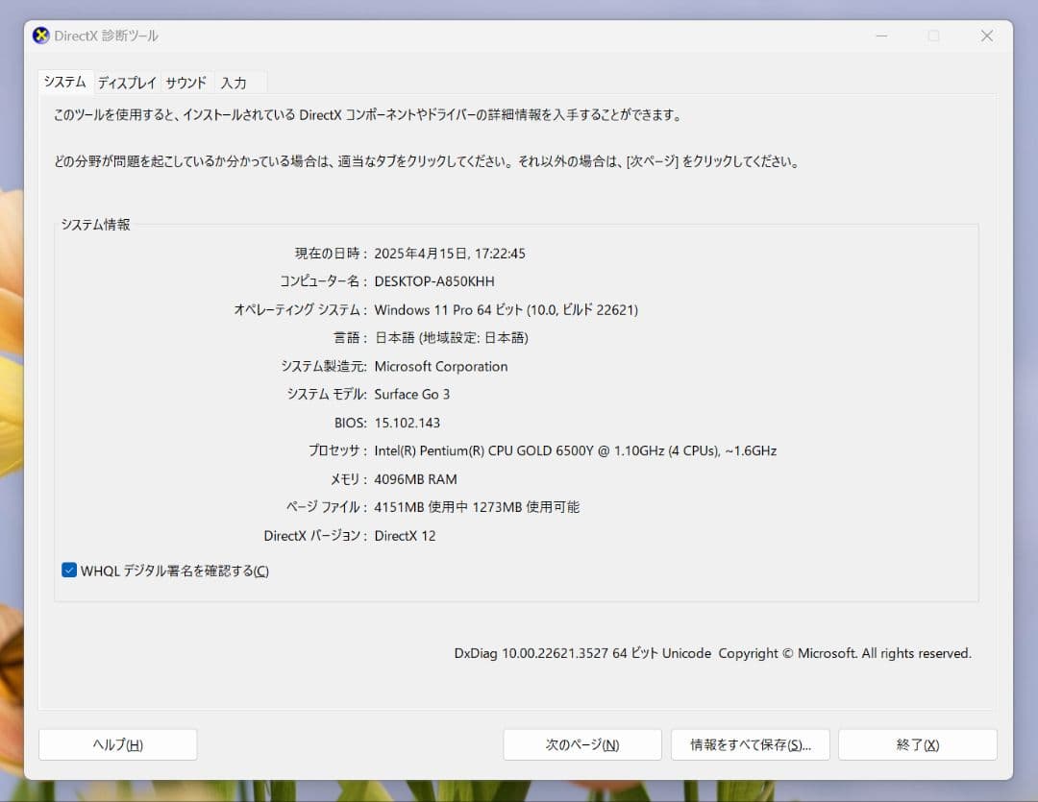The width and height of the screenshot is (1038, 802).
Task: Open the ディスプレイ tab
Action: point(127,83)
